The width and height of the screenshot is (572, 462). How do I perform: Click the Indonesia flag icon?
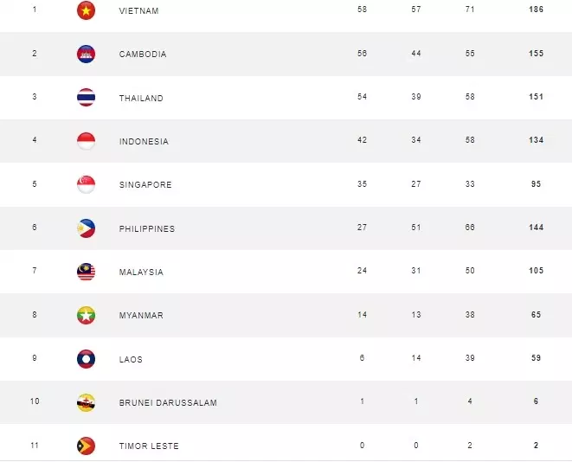tap(86, 141)
